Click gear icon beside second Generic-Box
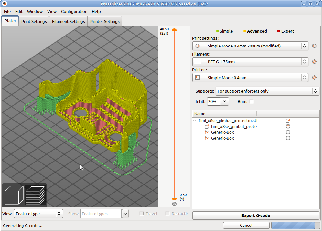This screenshot has width=322, height=231. tap(288, 138)
